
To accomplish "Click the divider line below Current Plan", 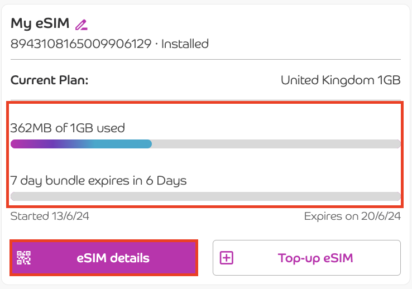I will 205,100.
